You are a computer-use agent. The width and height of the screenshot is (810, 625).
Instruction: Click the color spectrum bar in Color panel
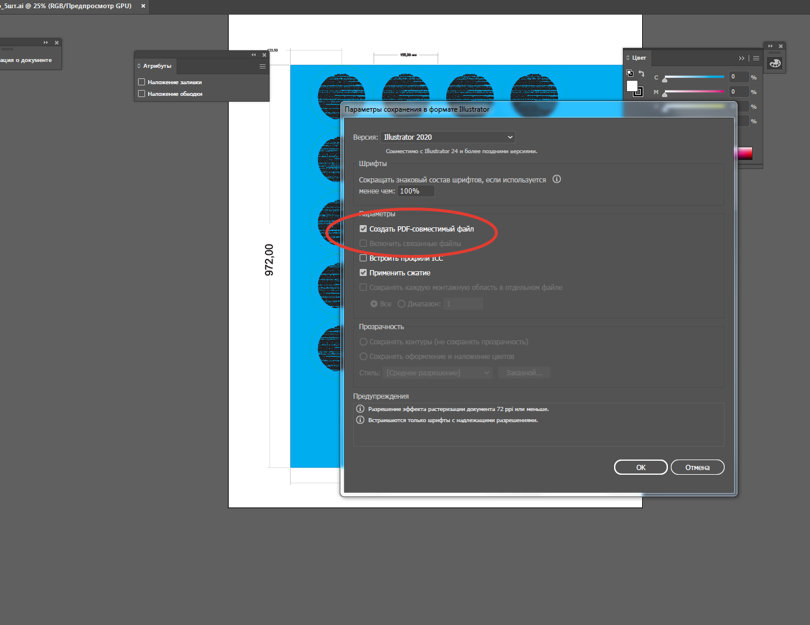coord(744,153)
